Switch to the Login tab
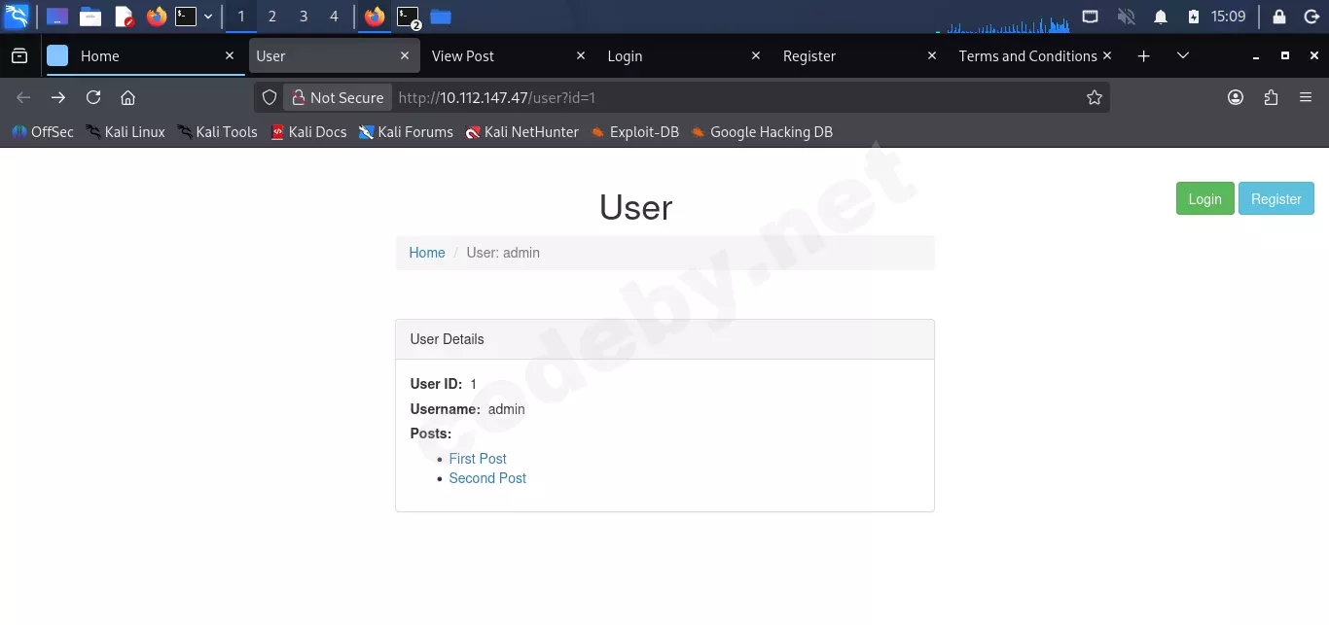 [685, 56]
